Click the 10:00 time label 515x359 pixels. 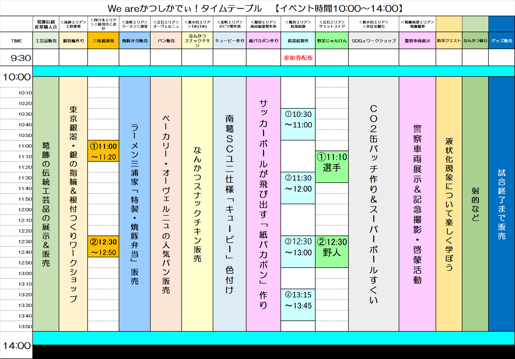tap(16, 77)
